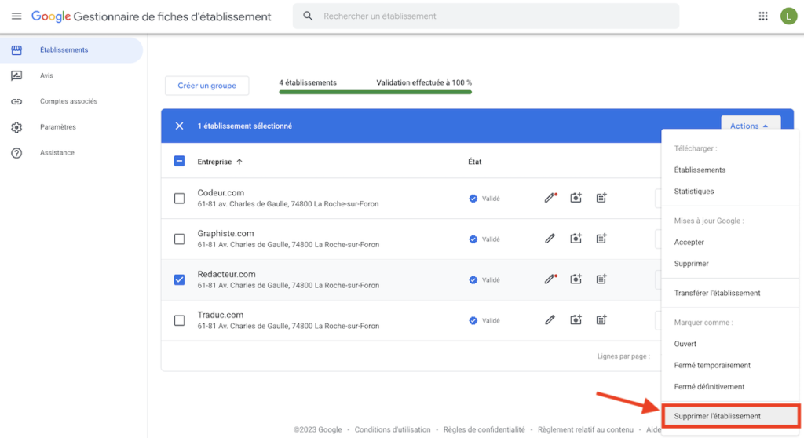The image size is (804, 438).
Task: Click the pencil edit icon for Codeur.com
Action: pos(550,198)
